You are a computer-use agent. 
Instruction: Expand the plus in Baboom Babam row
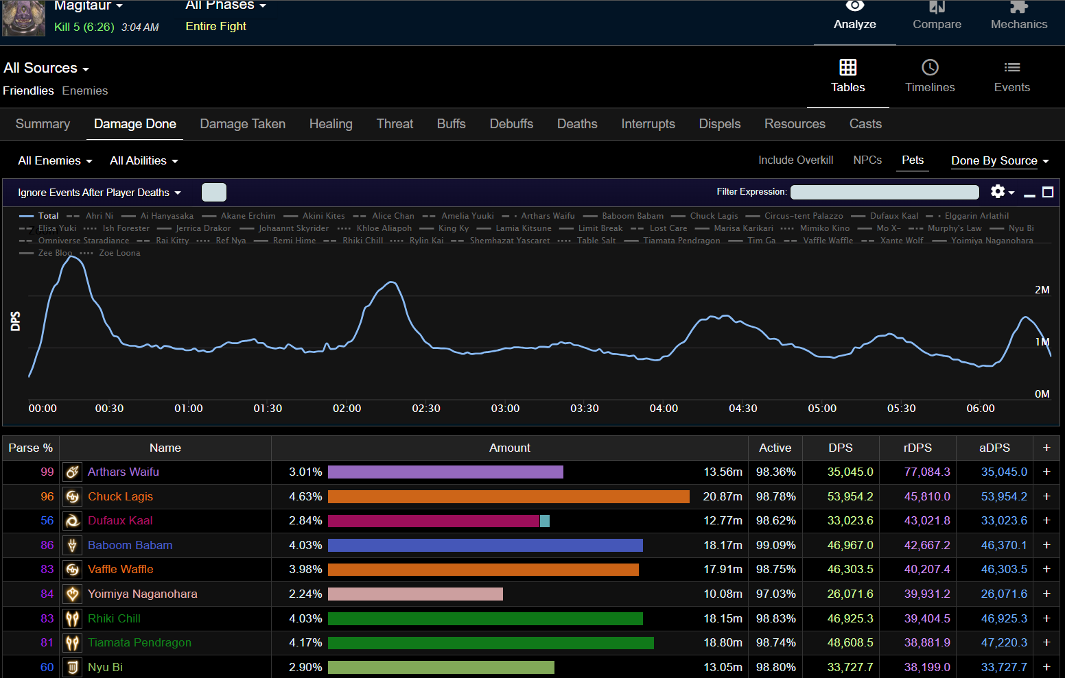(1046, 545)
